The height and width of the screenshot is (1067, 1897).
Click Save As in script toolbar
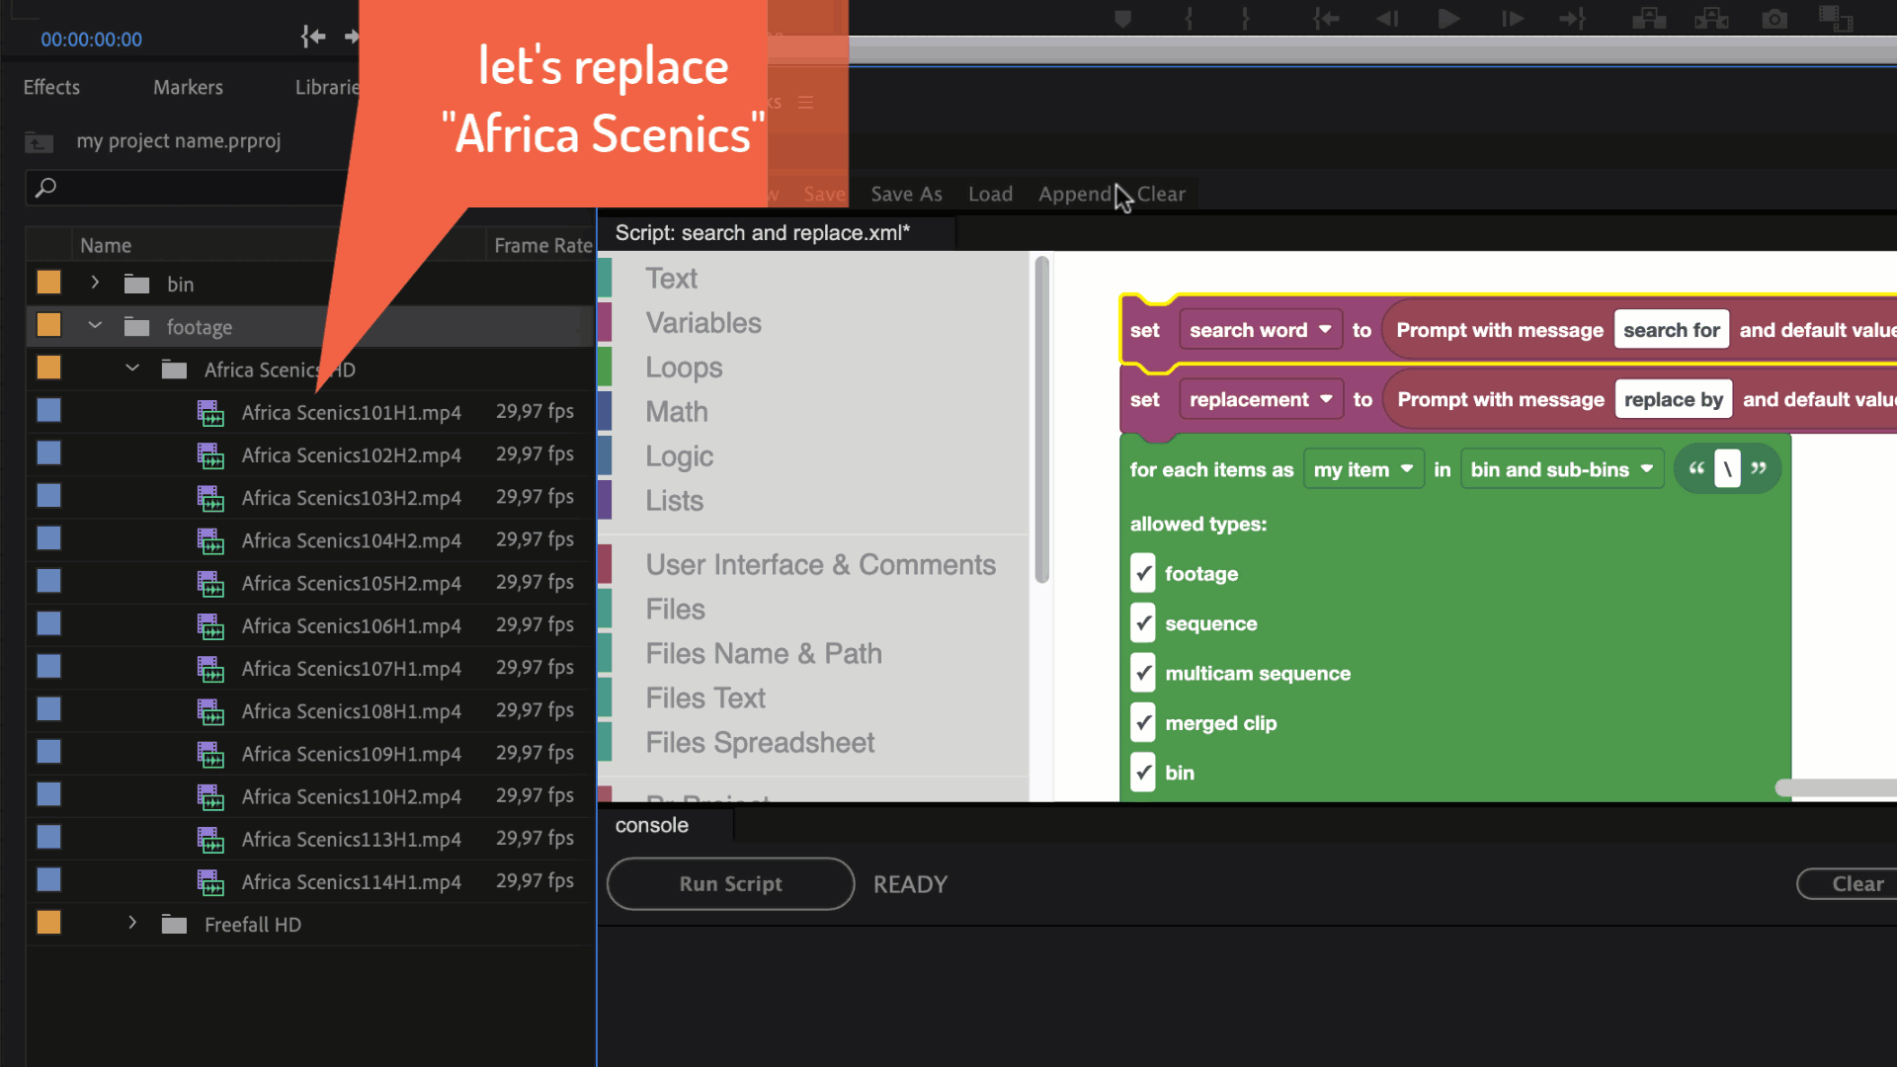click(906, 195)
